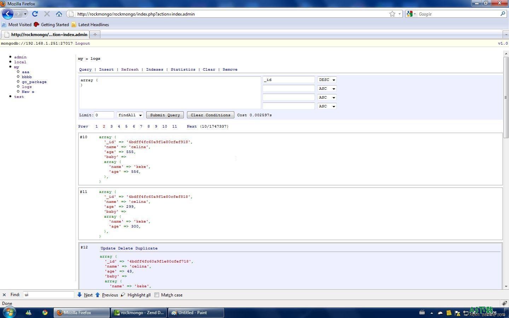This screenshot has width=509, height=318.
Task: Open the Latest Headlines feed
Action: pyautogui.click(x=90, y=24)
